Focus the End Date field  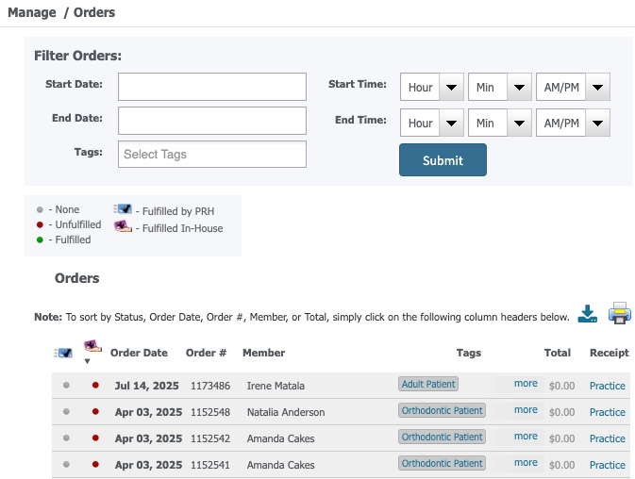[x=212, y=121]
